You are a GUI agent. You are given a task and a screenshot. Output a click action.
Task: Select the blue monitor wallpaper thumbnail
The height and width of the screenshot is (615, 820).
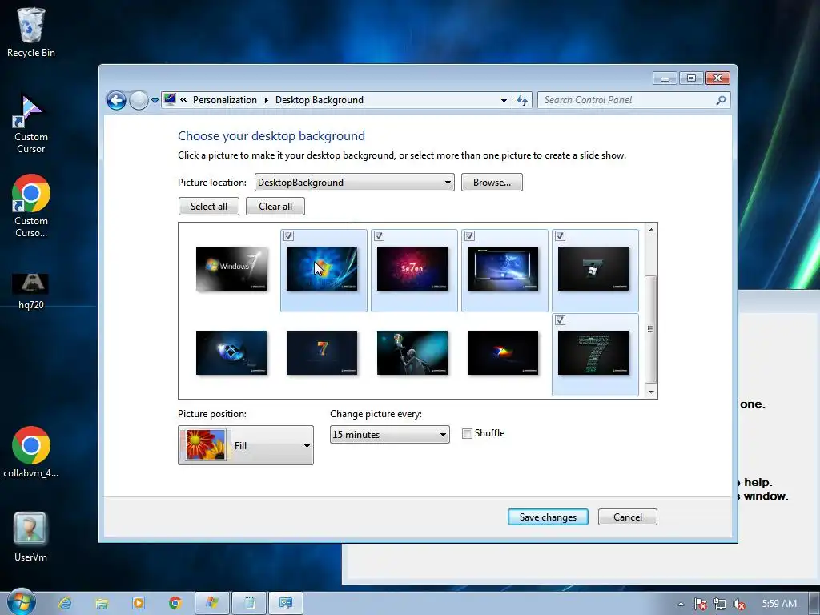point(503,269)
